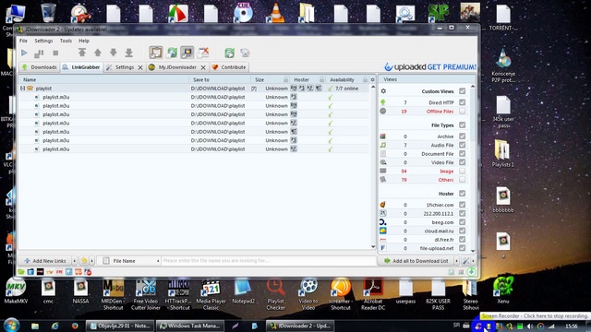Click the green update indicator in status bar
The image size is (591, 332).
point(471,271)
